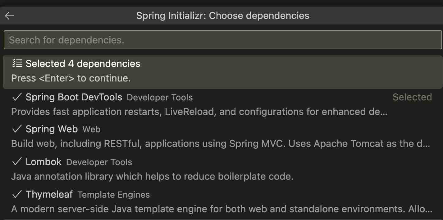This screenshot has width=443, height=220.
Task: Click the "Developer Tools" label next to Lombok
Action: [99, 162]
